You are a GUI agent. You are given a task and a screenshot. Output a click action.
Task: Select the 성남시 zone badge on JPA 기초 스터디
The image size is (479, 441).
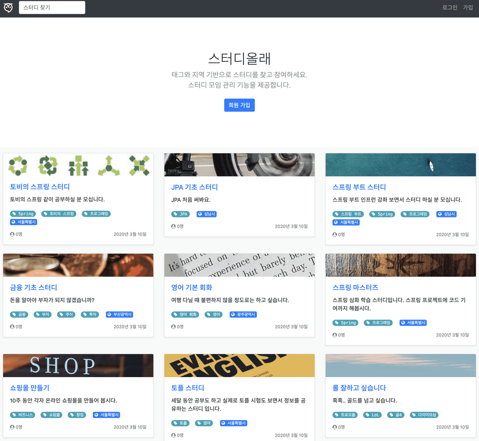point(207,214)
